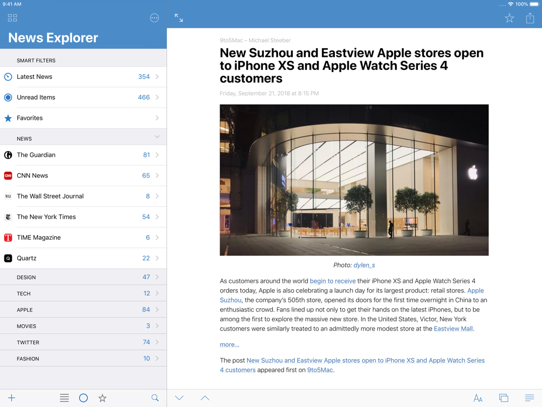Expand the APPLE folder
Screen dimensions: 542x407
(83, 309)
